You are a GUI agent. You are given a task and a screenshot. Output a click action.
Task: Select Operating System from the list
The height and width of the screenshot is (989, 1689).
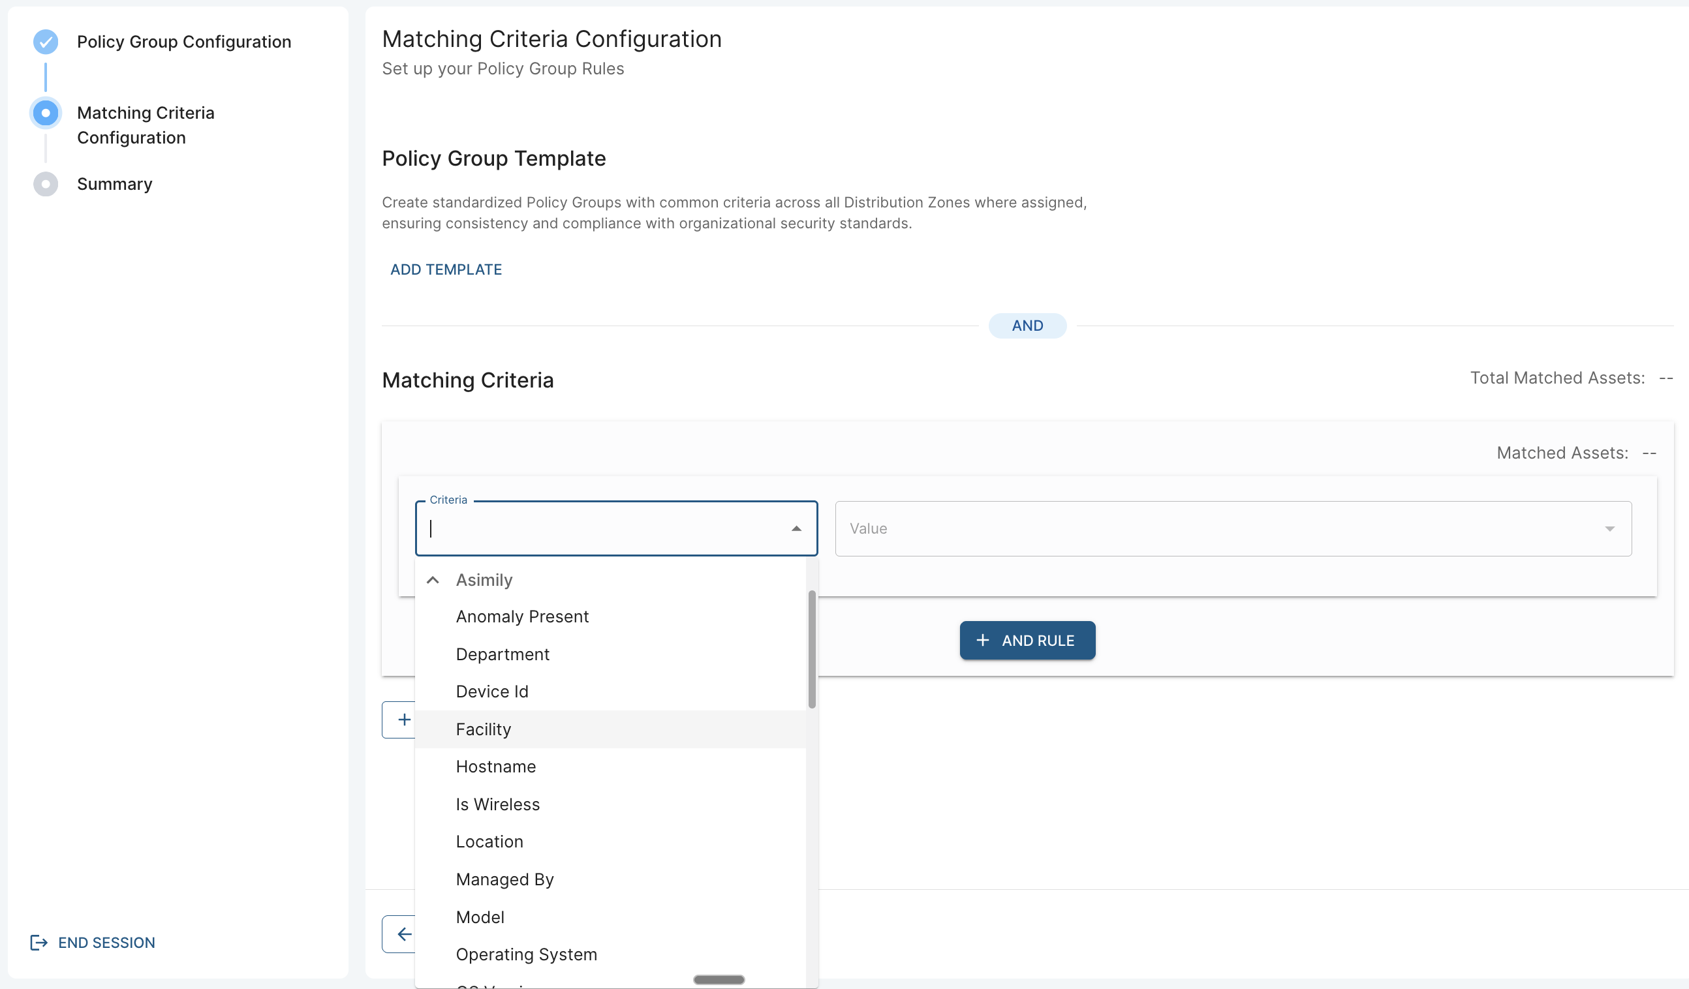[x=611, y=954]
